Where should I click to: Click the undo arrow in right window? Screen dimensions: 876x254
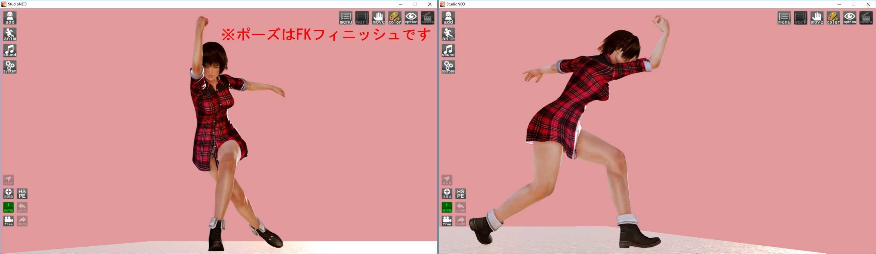pos(461,207)
